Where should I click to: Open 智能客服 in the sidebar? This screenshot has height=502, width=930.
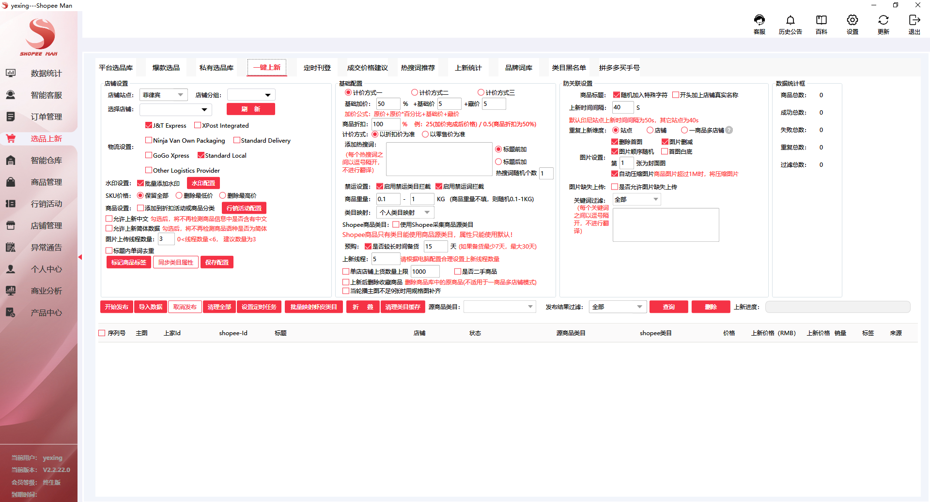pos(39,95)
